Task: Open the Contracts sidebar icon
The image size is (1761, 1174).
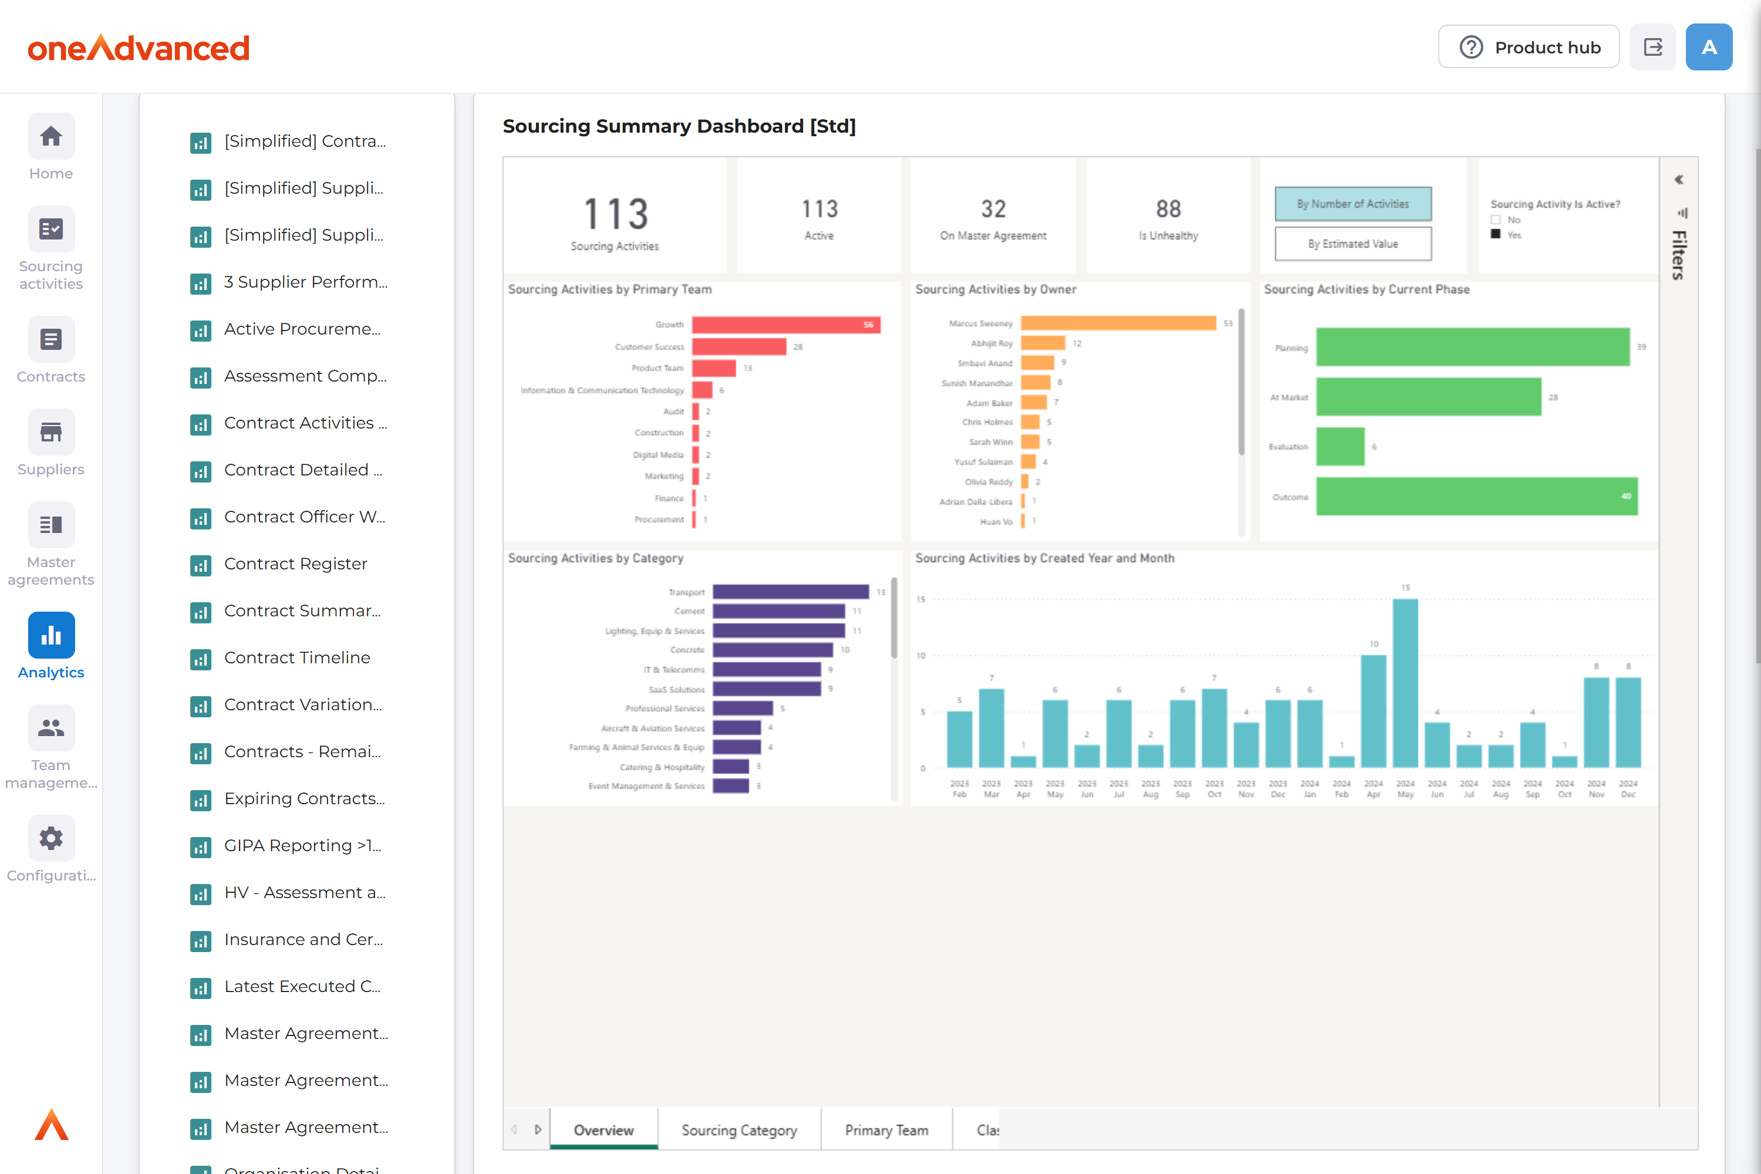Action: [51, 340]
